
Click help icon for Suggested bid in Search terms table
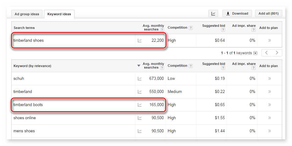click(223, 30)
